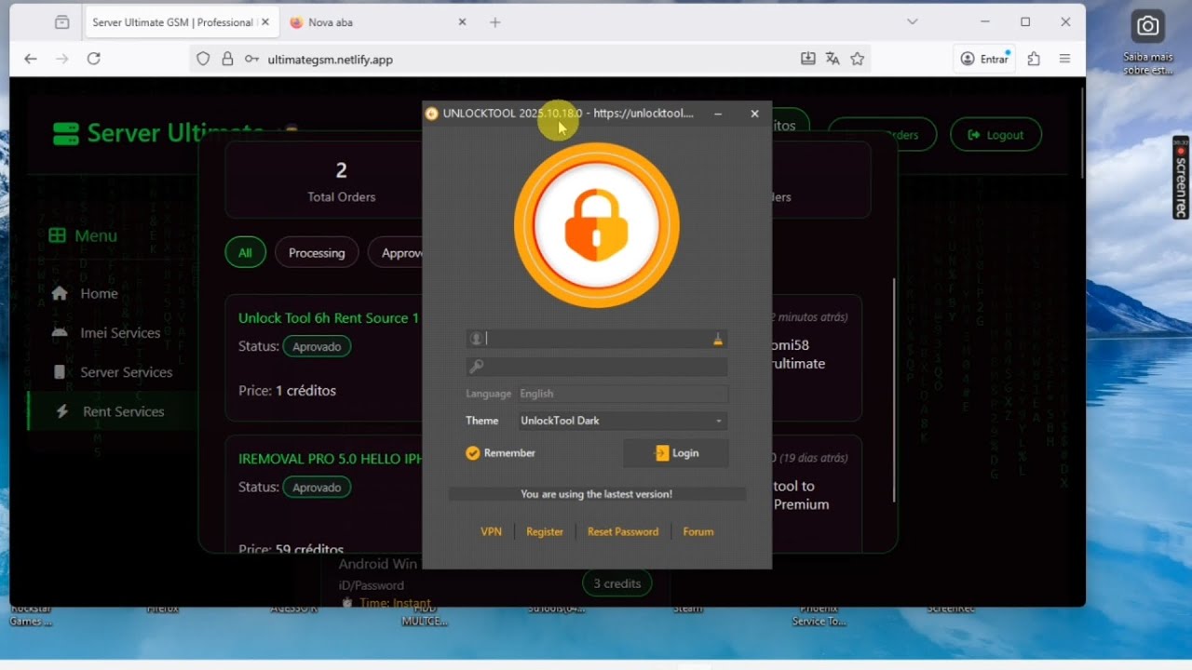
Task: Click the UnlockTool padlock logo
Action: coord(596,225)
